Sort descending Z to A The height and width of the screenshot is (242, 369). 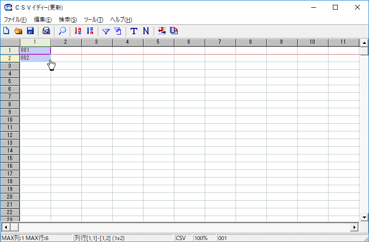click(x=90, y=31)
